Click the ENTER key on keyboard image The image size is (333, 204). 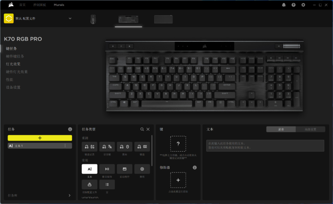[226, 86]
